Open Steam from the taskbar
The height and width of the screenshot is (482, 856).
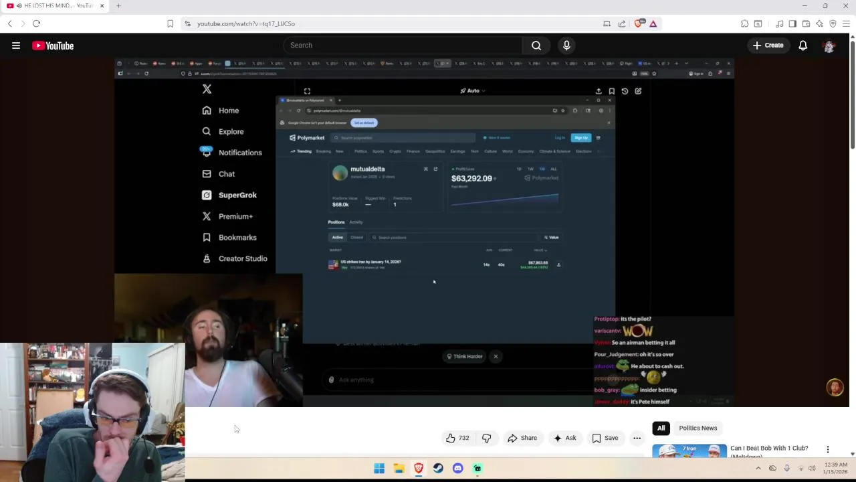[438, 469]
